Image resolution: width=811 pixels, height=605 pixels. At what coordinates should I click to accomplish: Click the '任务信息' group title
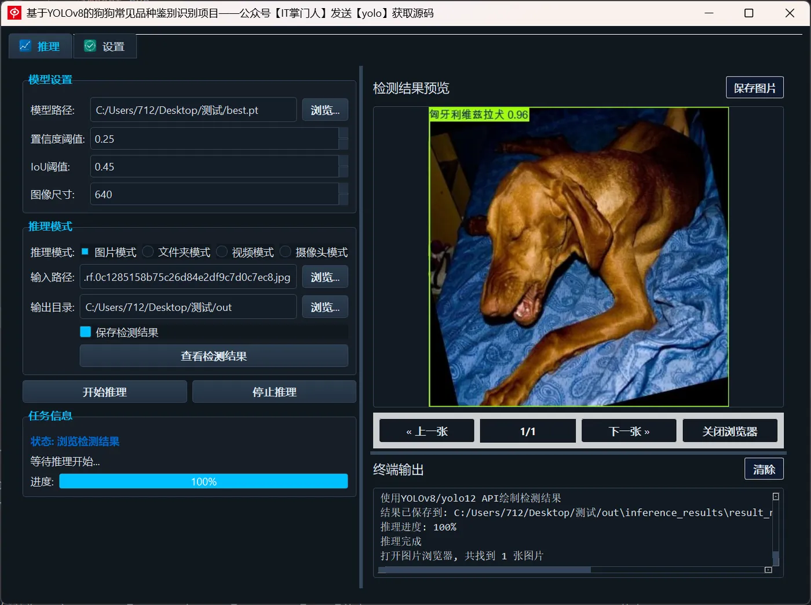50,416
